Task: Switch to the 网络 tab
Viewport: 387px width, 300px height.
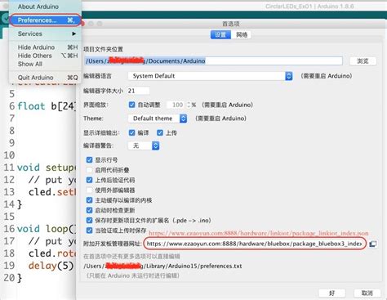Action: pos(242,34)
